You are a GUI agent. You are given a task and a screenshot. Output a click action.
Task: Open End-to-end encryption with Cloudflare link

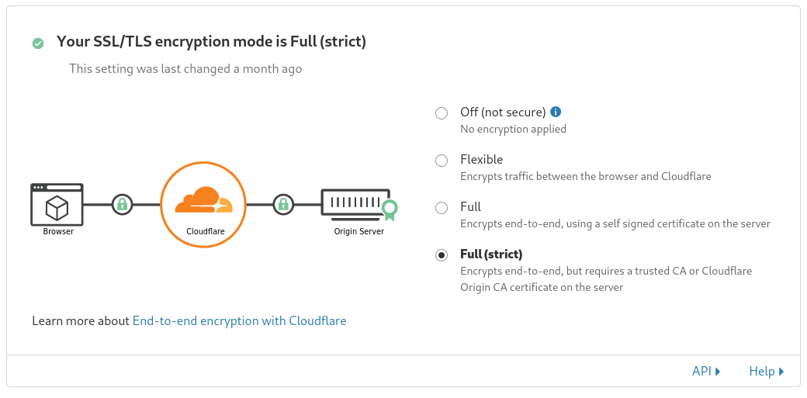tap(239, 320)
